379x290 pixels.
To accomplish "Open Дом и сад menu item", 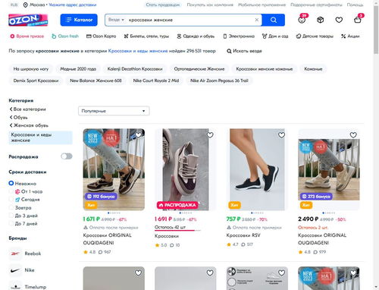I will pyautogui.click(x=275, y=36).
